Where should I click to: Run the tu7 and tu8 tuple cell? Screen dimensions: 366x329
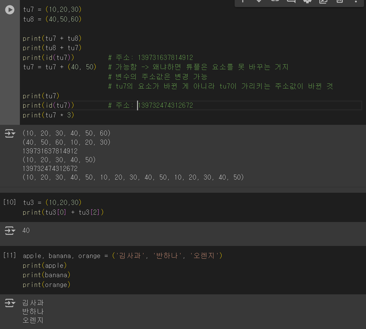(10, 10)
